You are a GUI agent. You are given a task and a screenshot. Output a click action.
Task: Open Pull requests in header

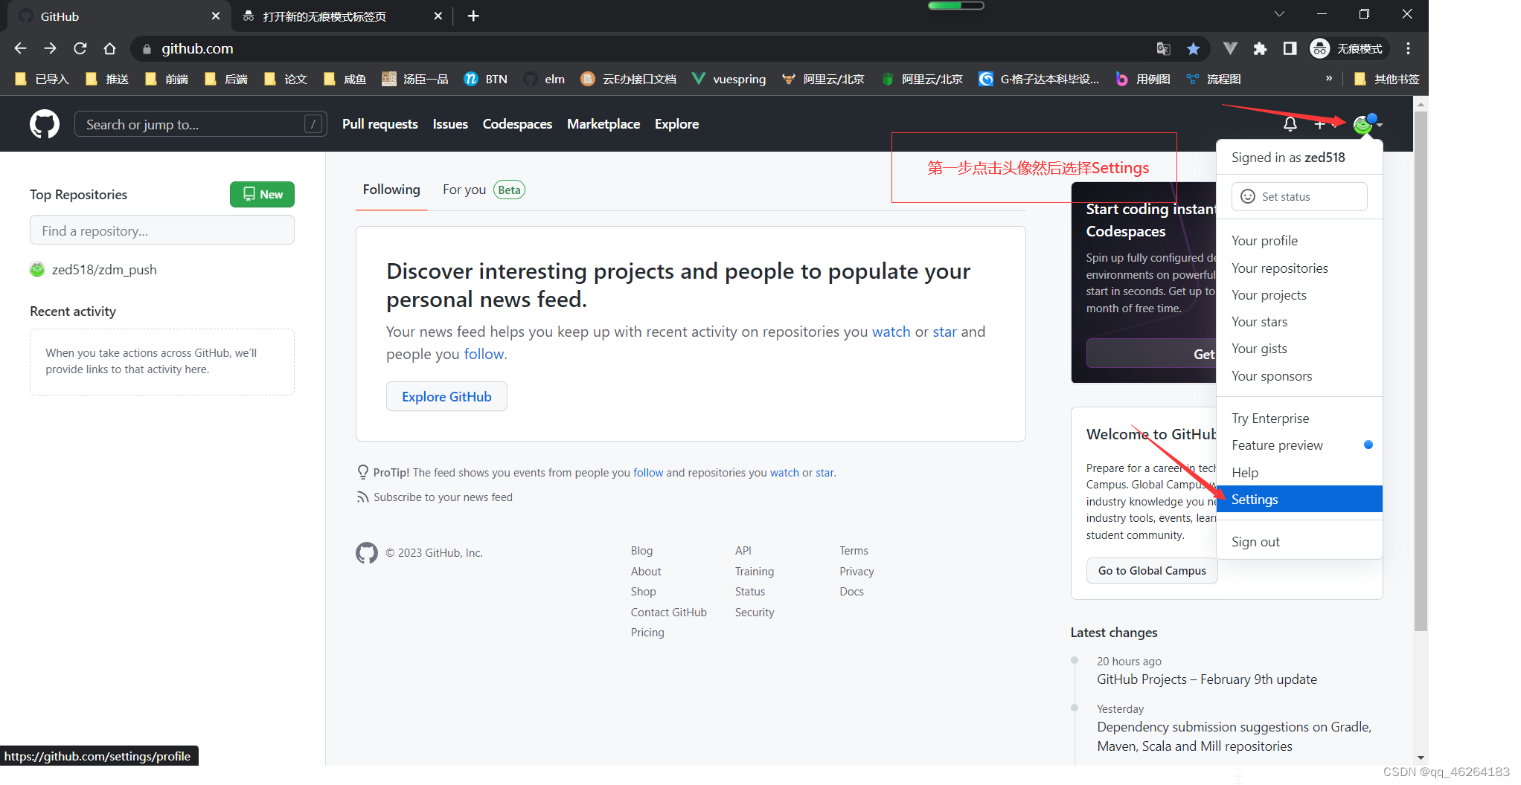380,124
